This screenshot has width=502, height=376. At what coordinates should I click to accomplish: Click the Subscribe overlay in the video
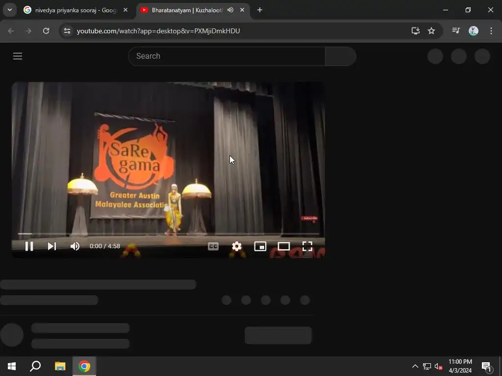tap(309, 218)
